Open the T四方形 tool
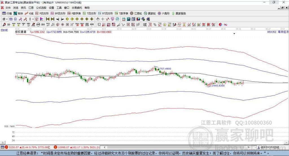This screenshot has width=289, height=156. (89, 14)
